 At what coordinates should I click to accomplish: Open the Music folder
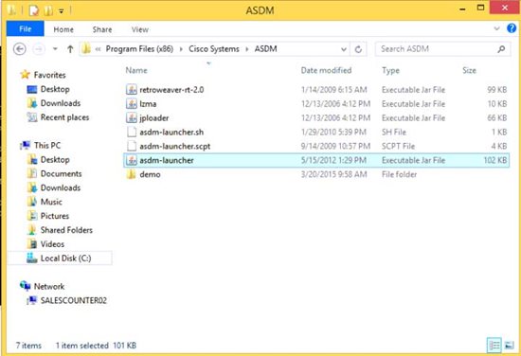coord(51,202)
